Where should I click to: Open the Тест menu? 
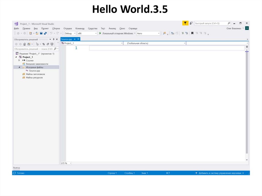click(103, 28)
